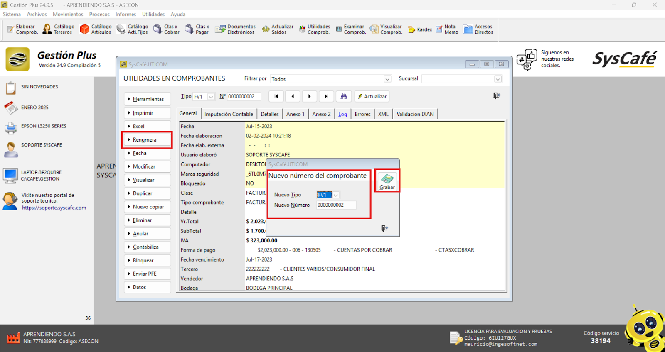The width and height of the screenshot is (665, 352).
Task: Go to last record navigation button
Action: tap(326, 96)
